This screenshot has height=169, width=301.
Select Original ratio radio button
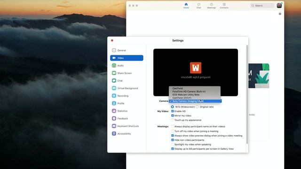(197, 107)
